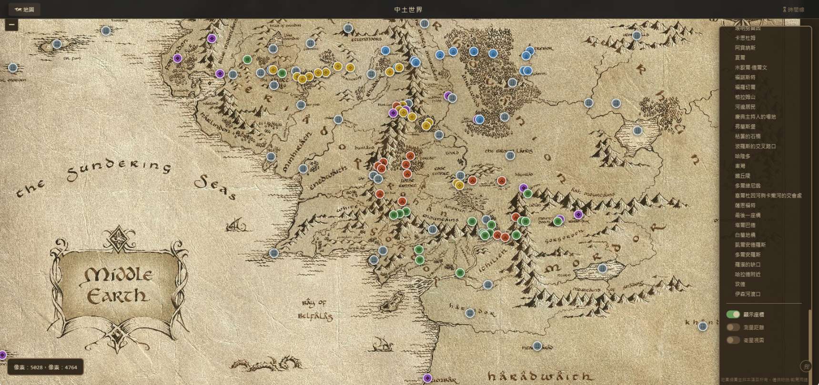The height and width of the screenshot is (385, 819).
Task: Open the 時間線 tab
Action: point(793,10)
